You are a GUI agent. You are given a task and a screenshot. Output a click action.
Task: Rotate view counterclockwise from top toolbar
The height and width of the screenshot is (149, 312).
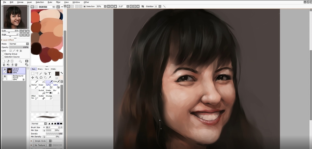point(131,6)
